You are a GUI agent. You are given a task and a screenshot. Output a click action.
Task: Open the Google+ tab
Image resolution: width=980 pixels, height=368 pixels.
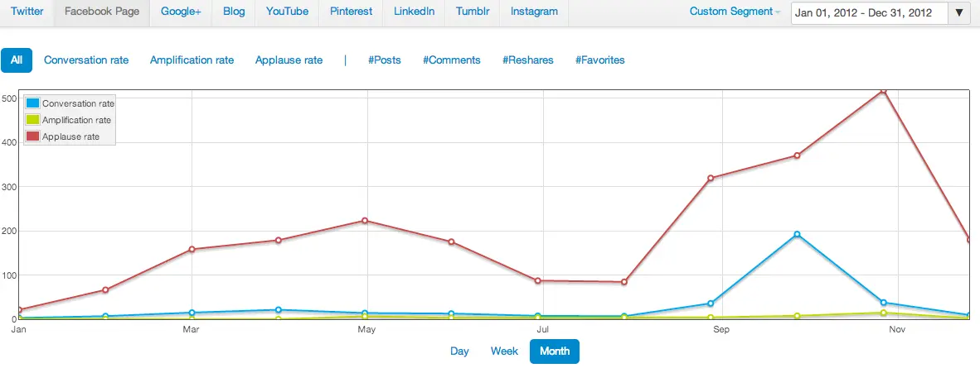pos(181,12)
